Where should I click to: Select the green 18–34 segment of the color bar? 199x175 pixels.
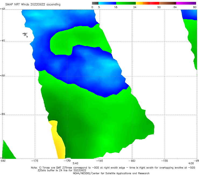126,3
